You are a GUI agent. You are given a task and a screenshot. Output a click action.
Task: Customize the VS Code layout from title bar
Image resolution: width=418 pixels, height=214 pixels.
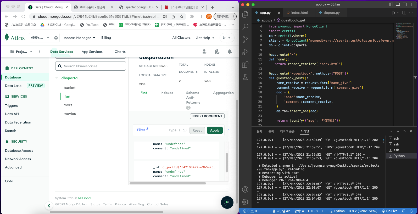click(411, 4)
